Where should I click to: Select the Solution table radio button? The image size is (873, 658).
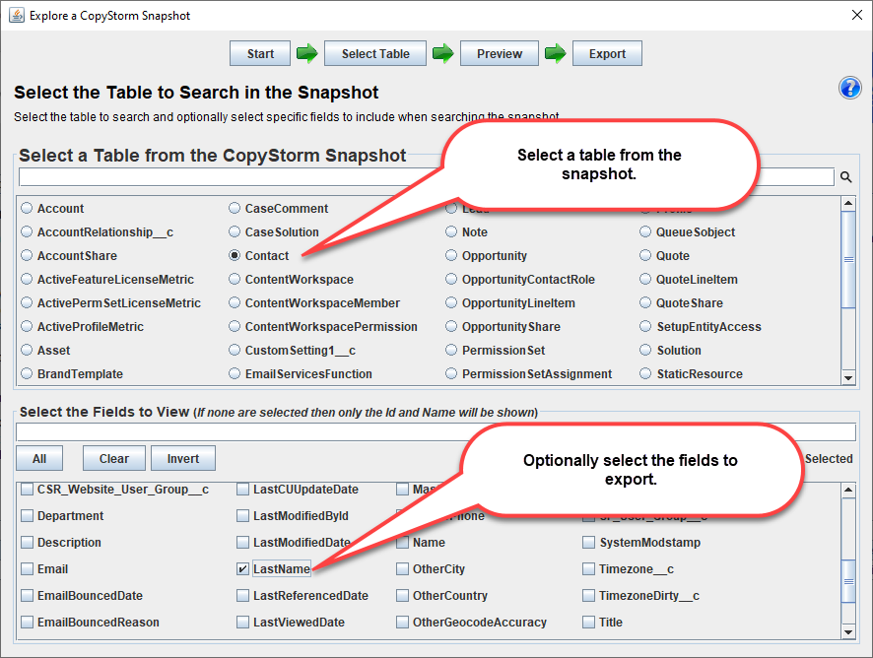pyautogui.click(x=645, y=350)
